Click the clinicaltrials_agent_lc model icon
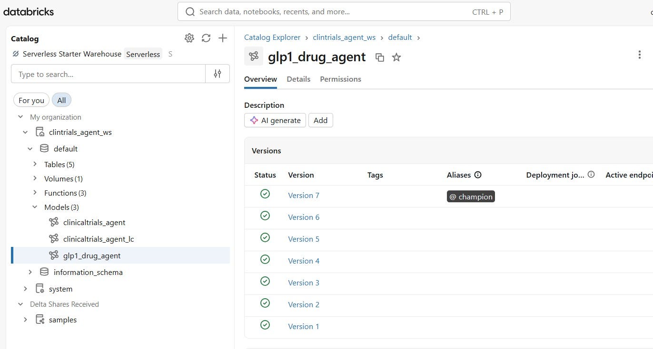The height and width of the screenshot is (349, 653). tap(54, 239)
